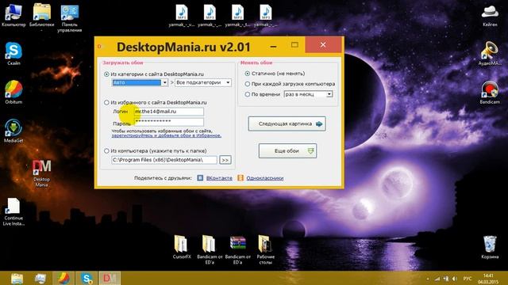Open the 'ВКонтакте' share link
The width and height of the screenshot is (508, 285).
(x=219, y=178)
